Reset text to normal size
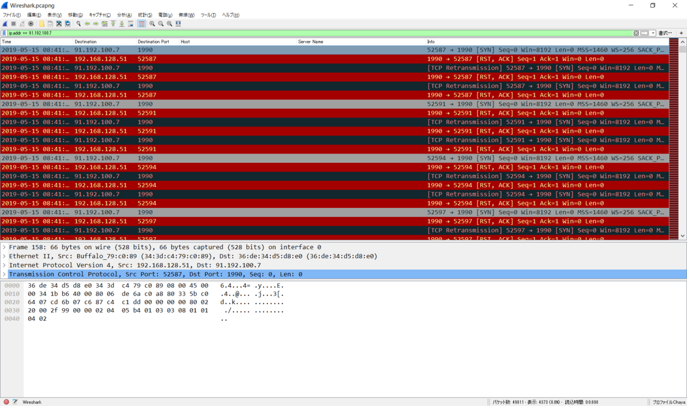Image resolution: width=687 pixels, height=406 pixels. (169, 23)
